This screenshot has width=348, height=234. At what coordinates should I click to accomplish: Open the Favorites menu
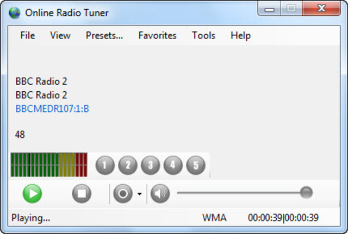pyautogui.click(x=157, y=35)
